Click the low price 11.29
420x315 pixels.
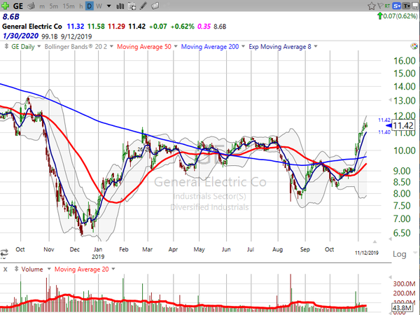116,27
